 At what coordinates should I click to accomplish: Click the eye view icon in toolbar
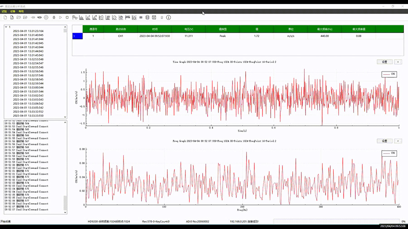39,17
